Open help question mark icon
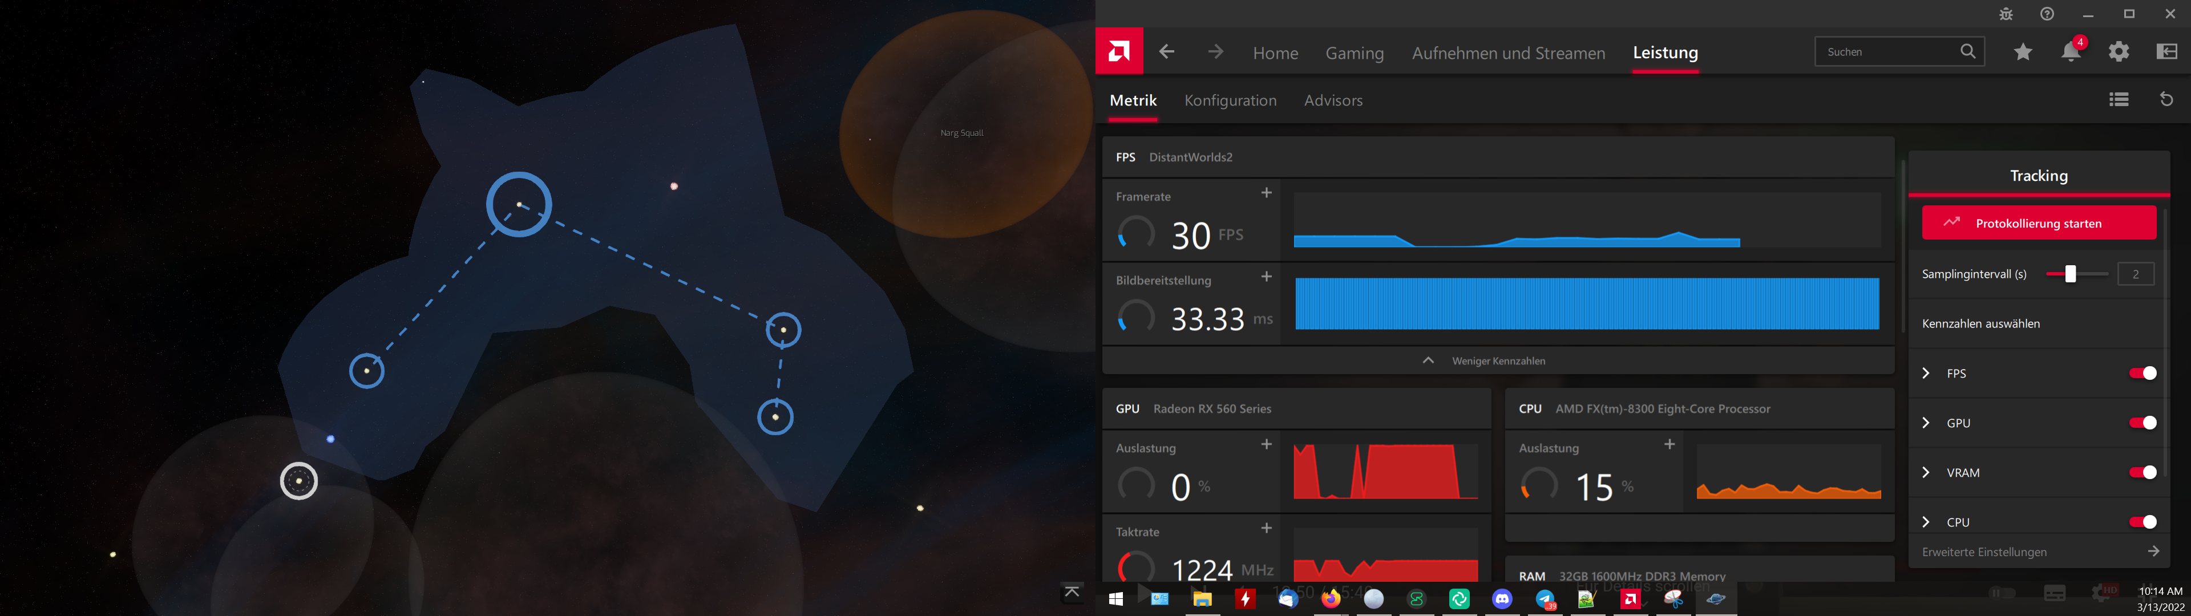Image resolution: width=2191 pixels, height=616 pixels. tap(2047, 14)
